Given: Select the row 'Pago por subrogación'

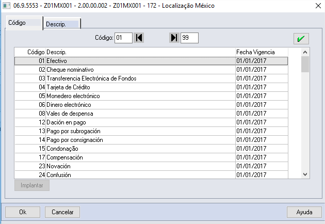Looking at the screenshot, I should click(151, 131).
